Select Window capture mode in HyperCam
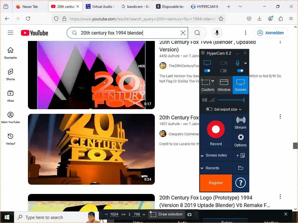This screenshot has width=298, height=223. [x=224, y=85]
